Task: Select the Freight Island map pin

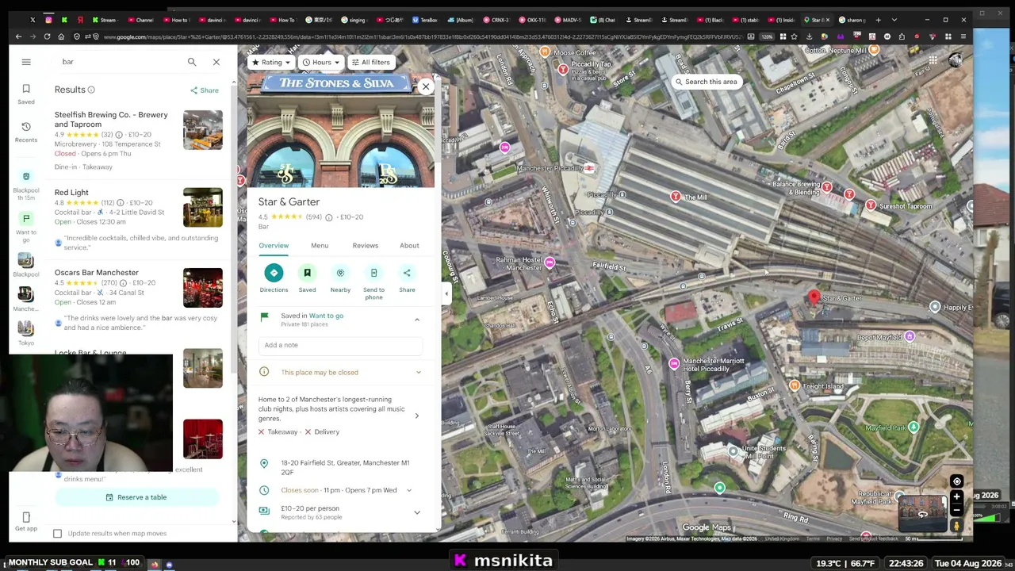Action: pyautogui.click(x=795, y=385)
